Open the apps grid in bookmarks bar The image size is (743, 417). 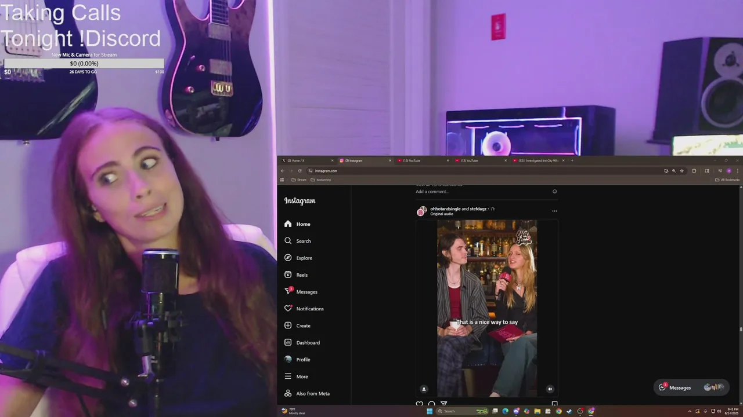coord(282,180)
